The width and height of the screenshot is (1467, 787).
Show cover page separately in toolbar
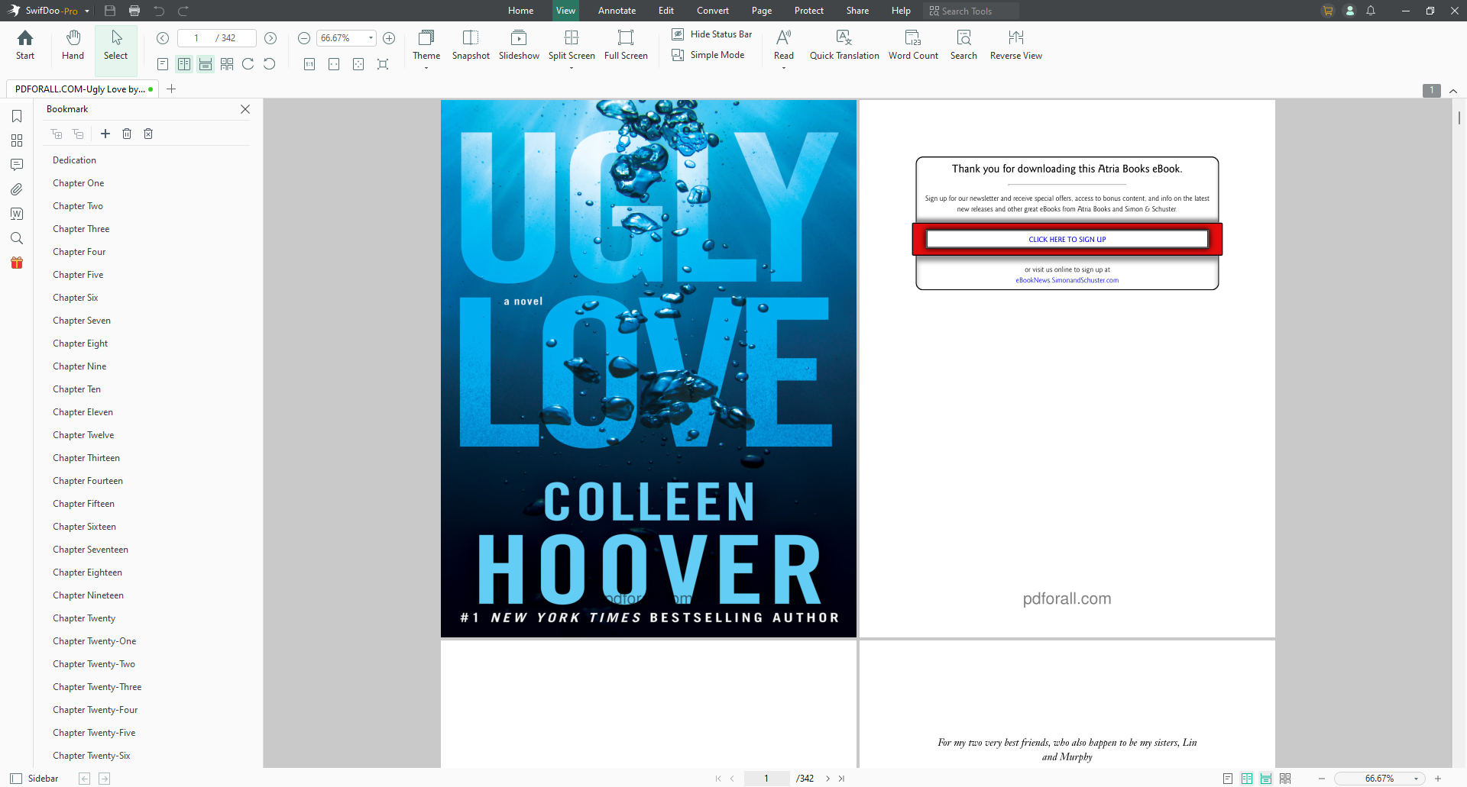click(x=227, y=64)
